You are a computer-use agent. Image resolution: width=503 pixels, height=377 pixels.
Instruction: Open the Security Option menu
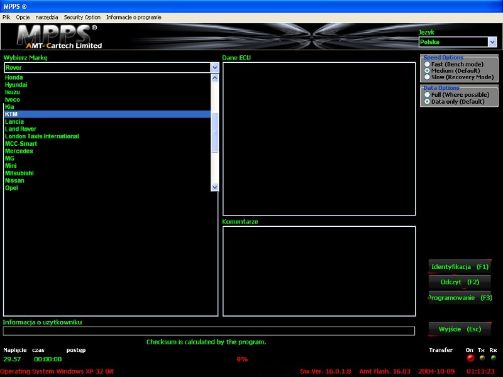[82, 18]
